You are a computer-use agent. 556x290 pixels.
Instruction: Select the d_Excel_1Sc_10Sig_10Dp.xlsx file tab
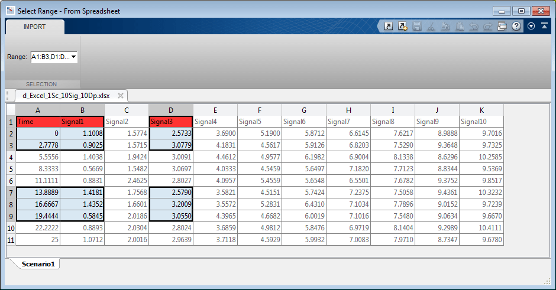(66, 96)
